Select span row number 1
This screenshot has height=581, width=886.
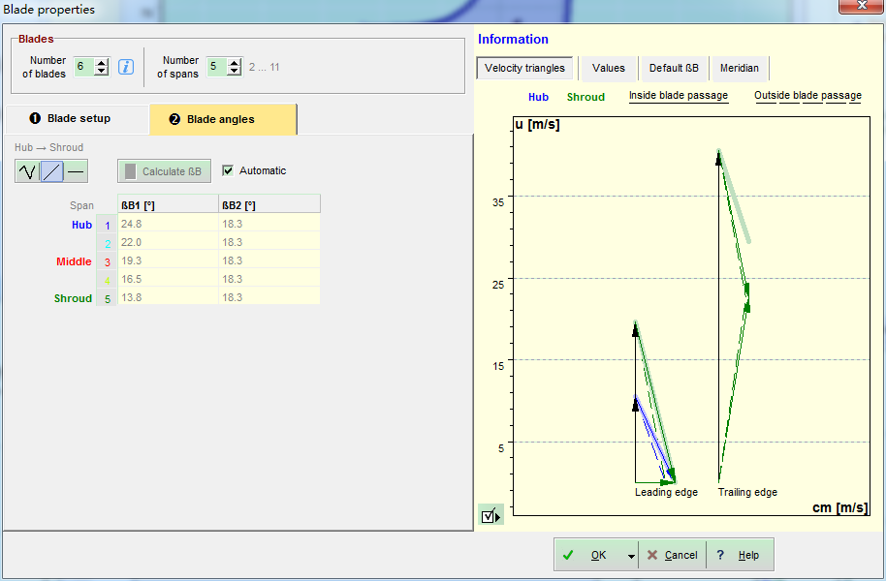tap(107, 225)
